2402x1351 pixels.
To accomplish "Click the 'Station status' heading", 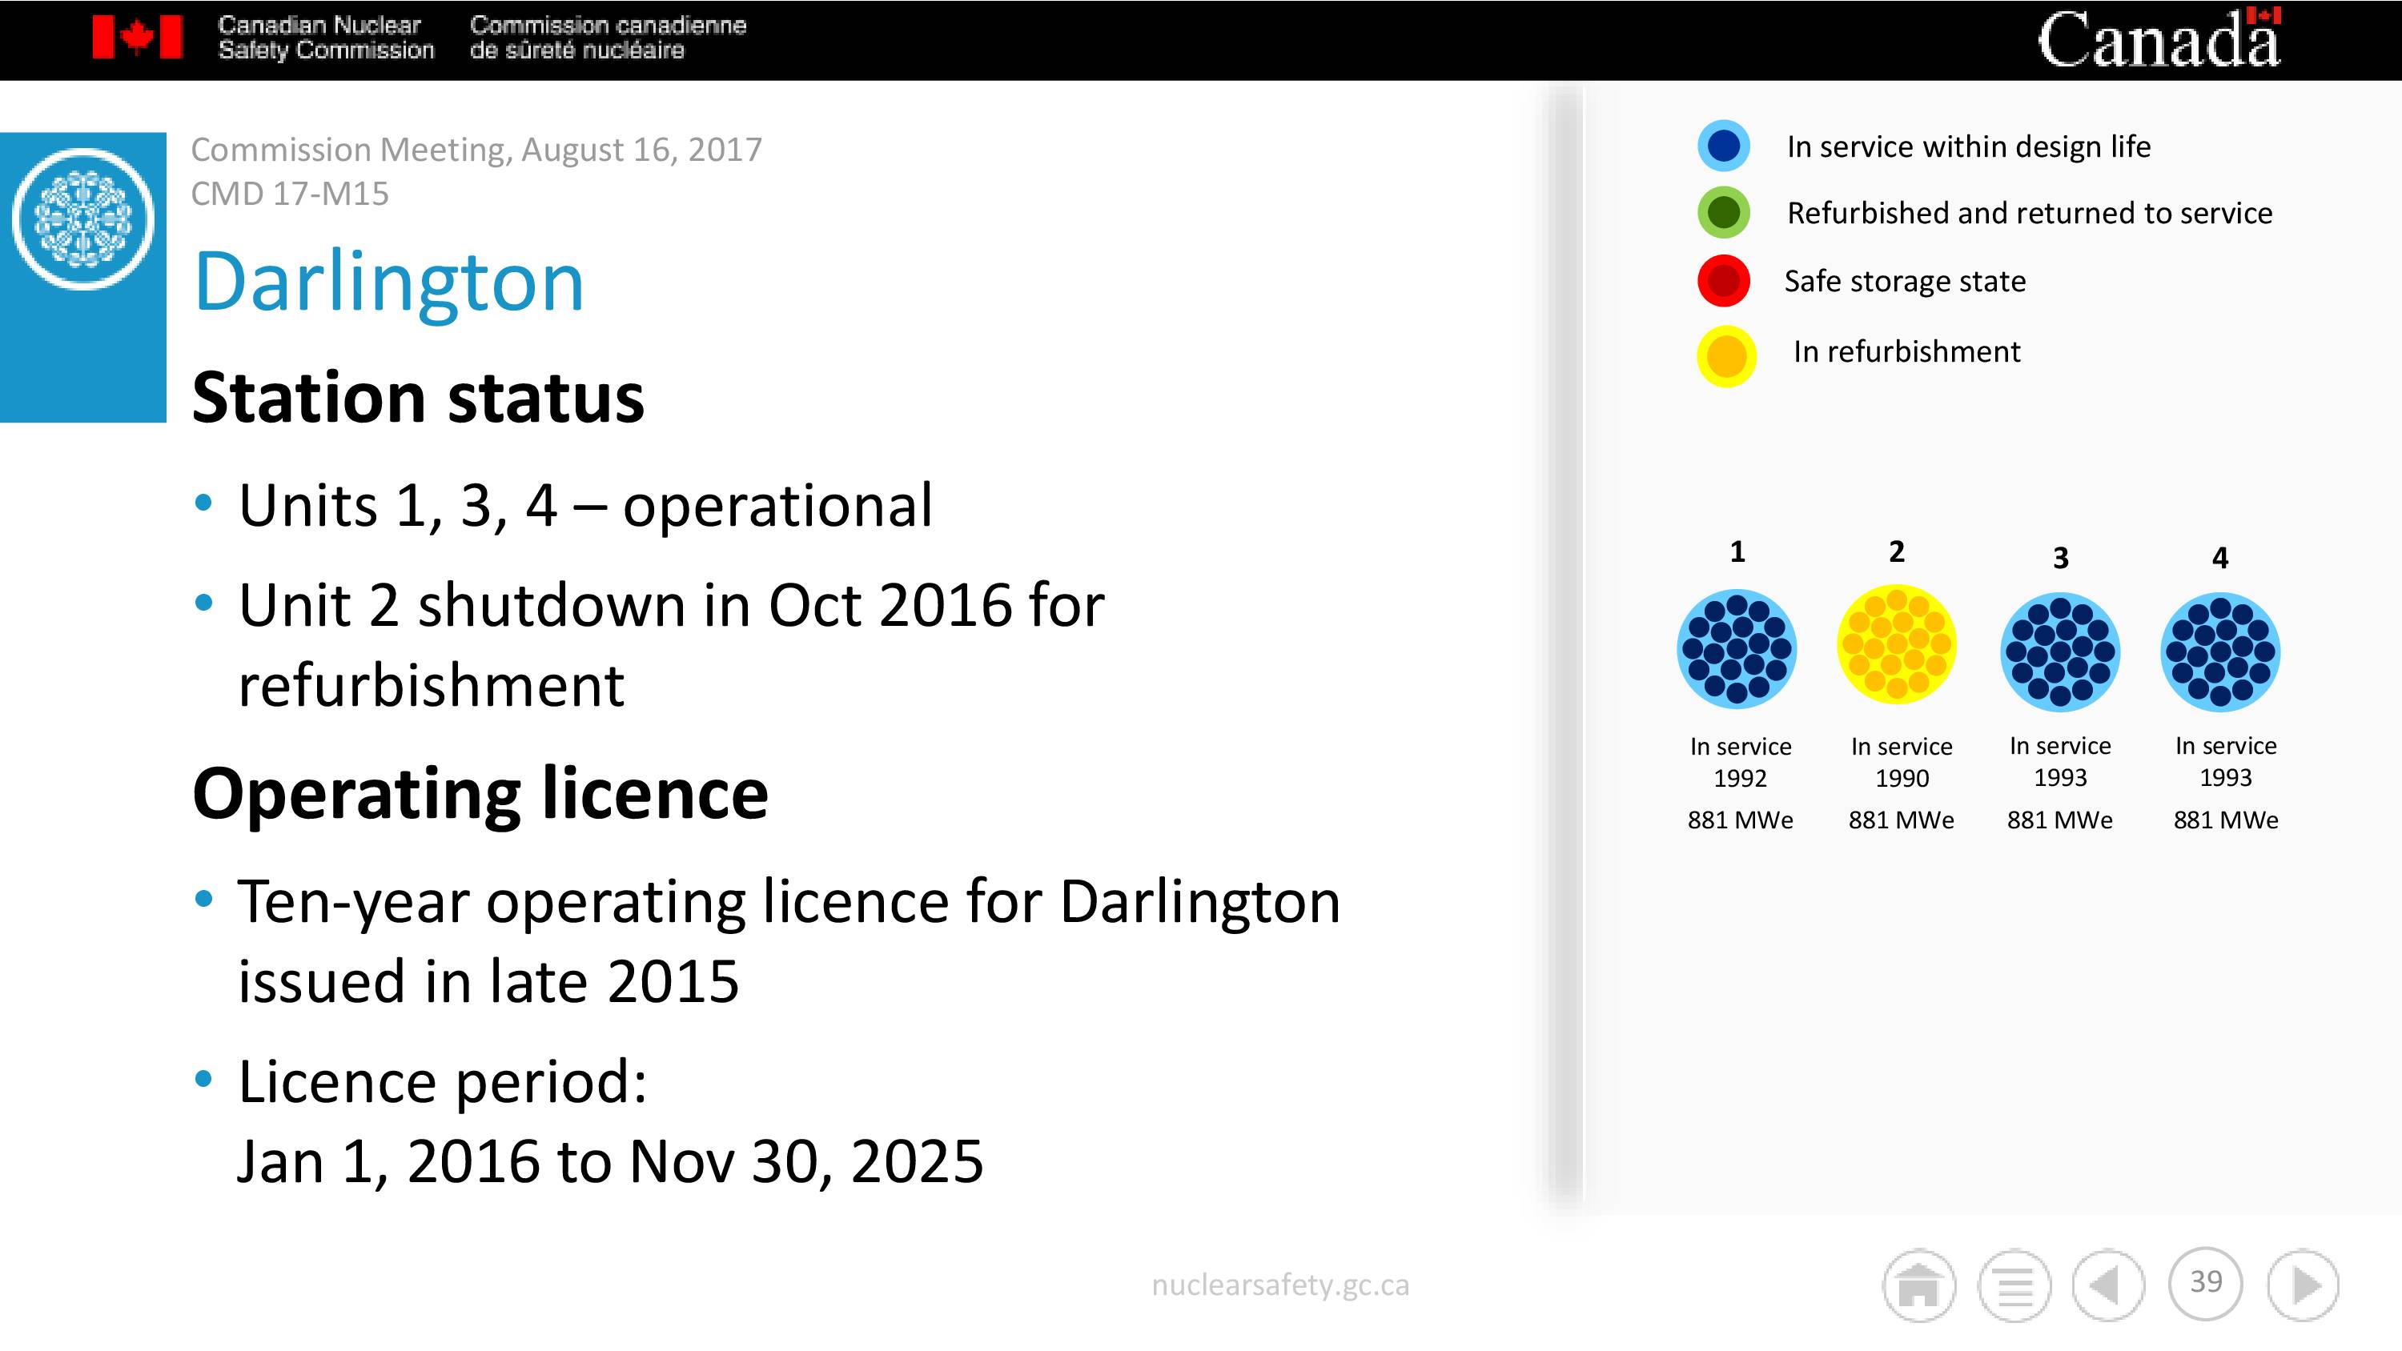I will pyautogui.click(x=418, y=398).
